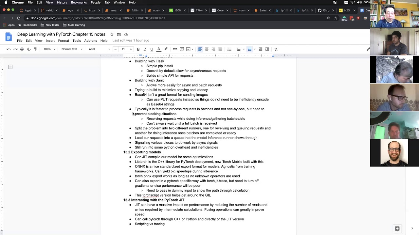
Task: Insert a link using the chain icon
Action: 175,49
